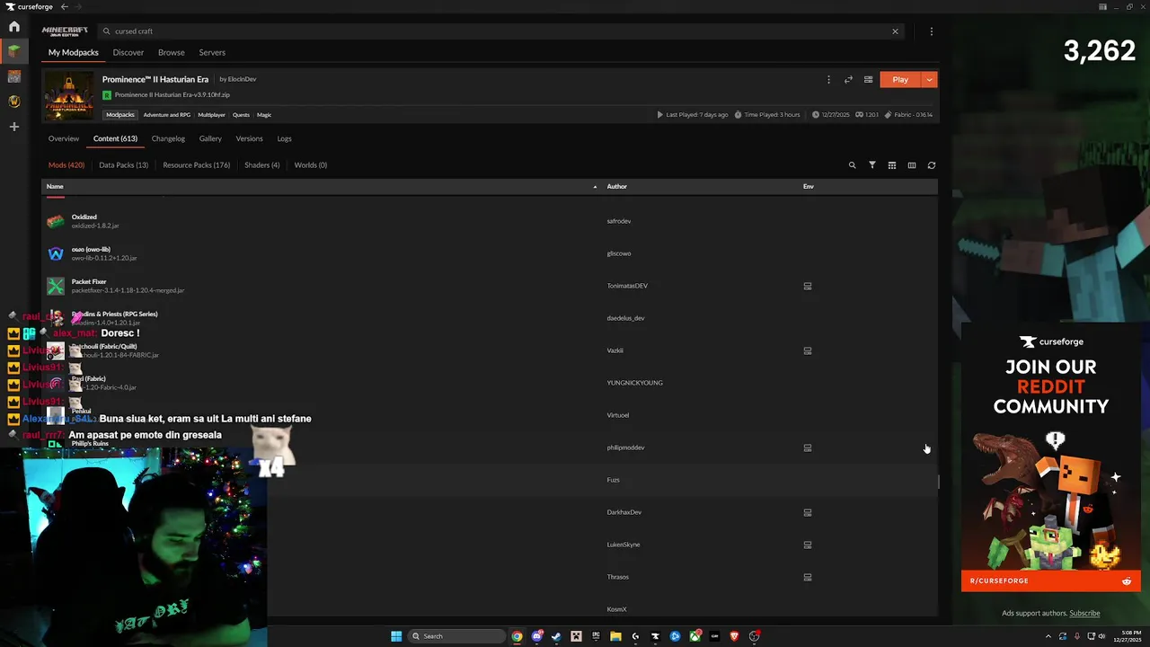The width and height of the screenshot is (1150, 647).
Task: Open Steam from taskbar
Action: click(x=556, y=636)
